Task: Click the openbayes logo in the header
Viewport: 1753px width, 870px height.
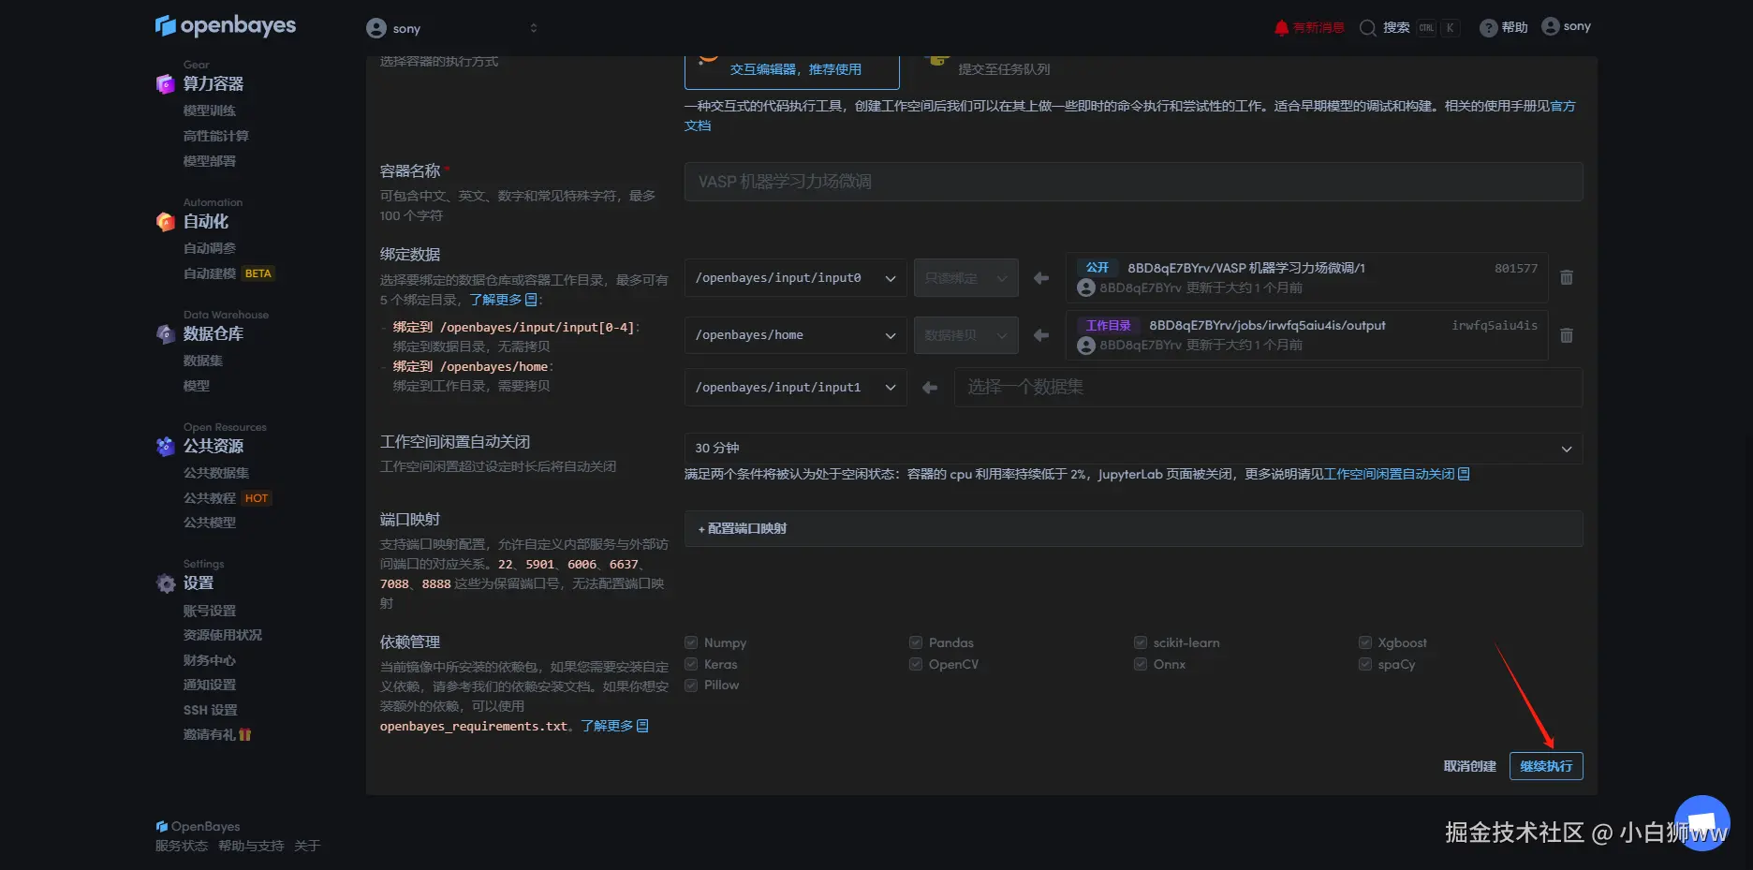Action: 226,25
